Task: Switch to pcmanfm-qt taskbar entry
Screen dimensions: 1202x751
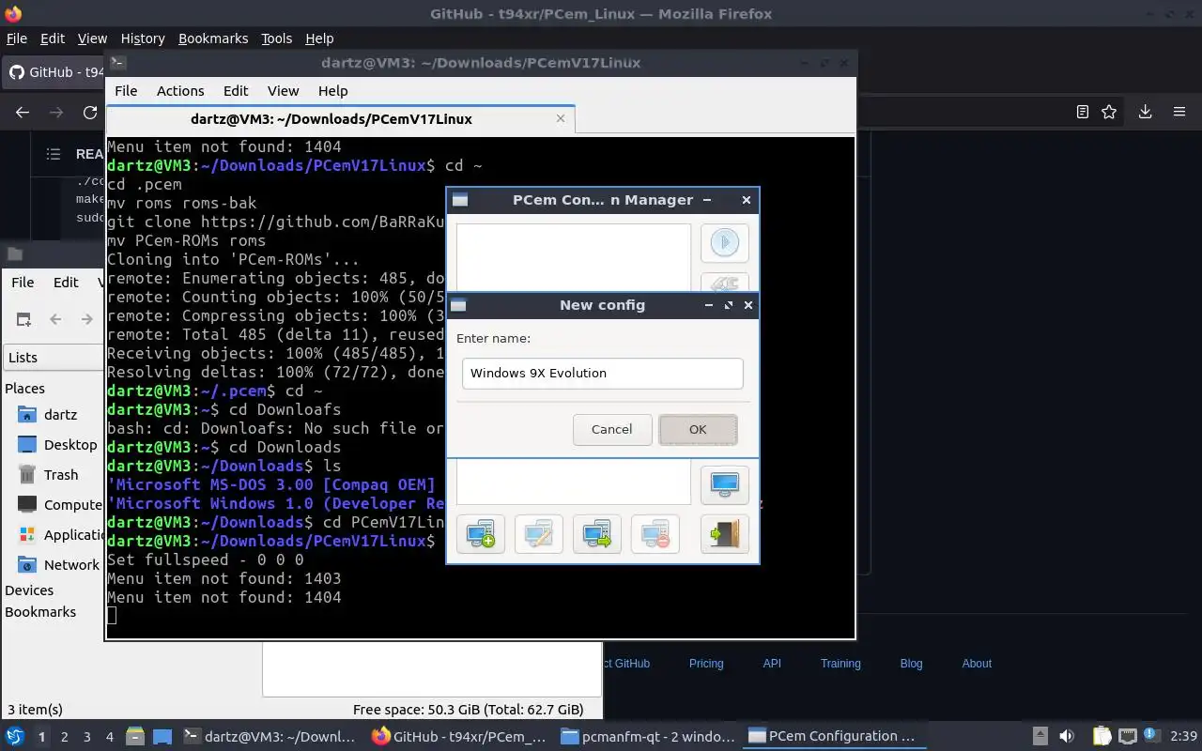Action: (x=648, y=737)
